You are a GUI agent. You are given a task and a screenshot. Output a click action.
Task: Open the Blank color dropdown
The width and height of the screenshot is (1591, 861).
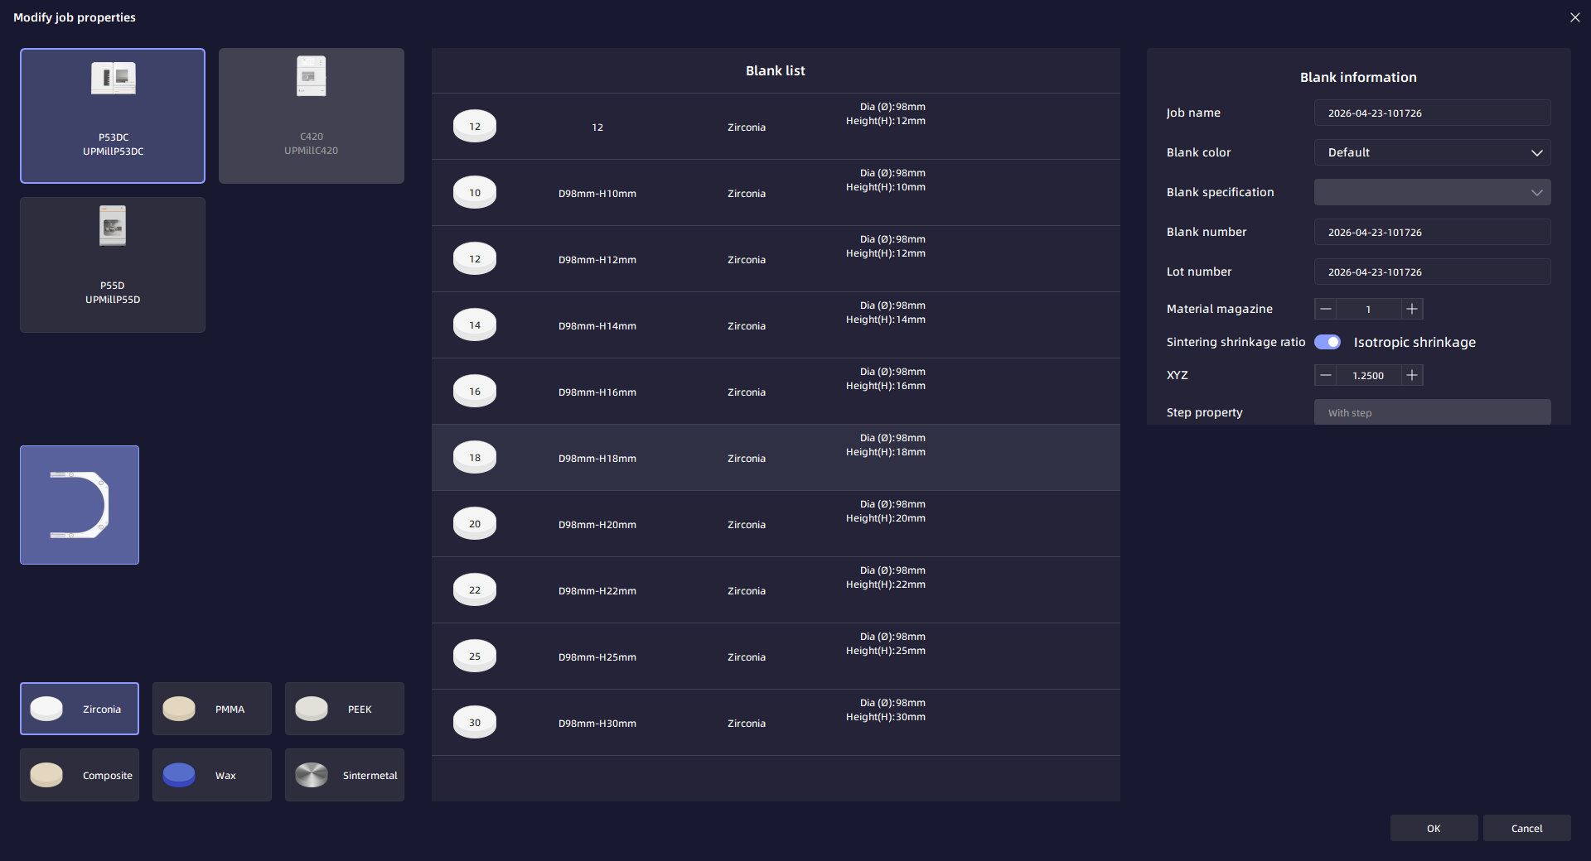(1432, 152)
